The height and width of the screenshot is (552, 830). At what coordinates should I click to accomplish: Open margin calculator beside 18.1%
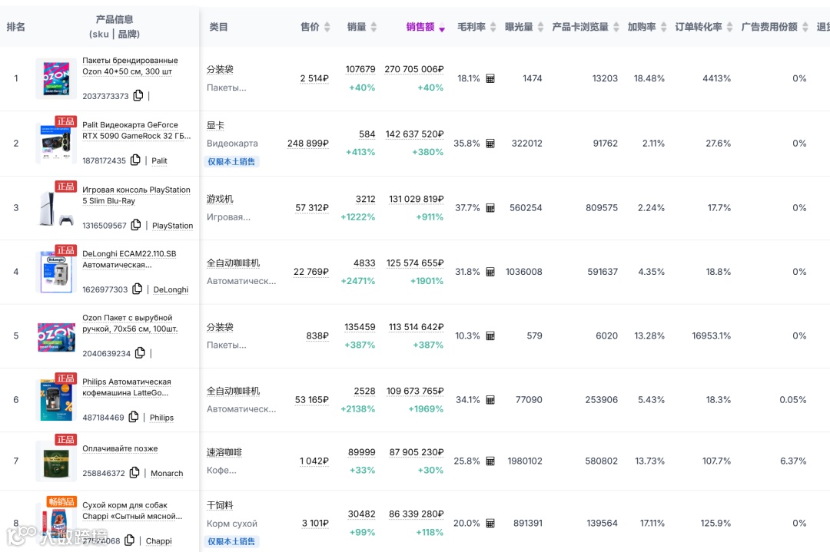tap(490, 78)
